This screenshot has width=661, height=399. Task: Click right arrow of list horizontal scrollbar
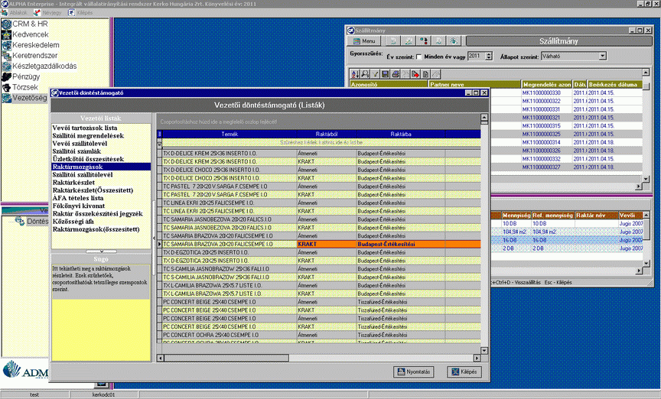[x=477, y=358]
